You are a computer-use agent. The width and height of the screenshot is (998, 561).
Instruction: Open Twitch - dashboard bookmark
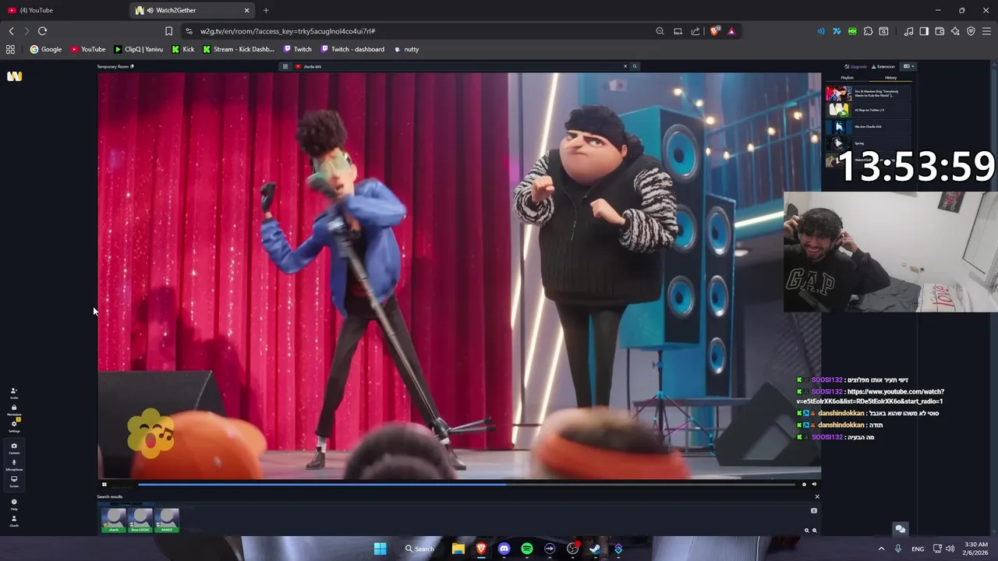[352, 49]
